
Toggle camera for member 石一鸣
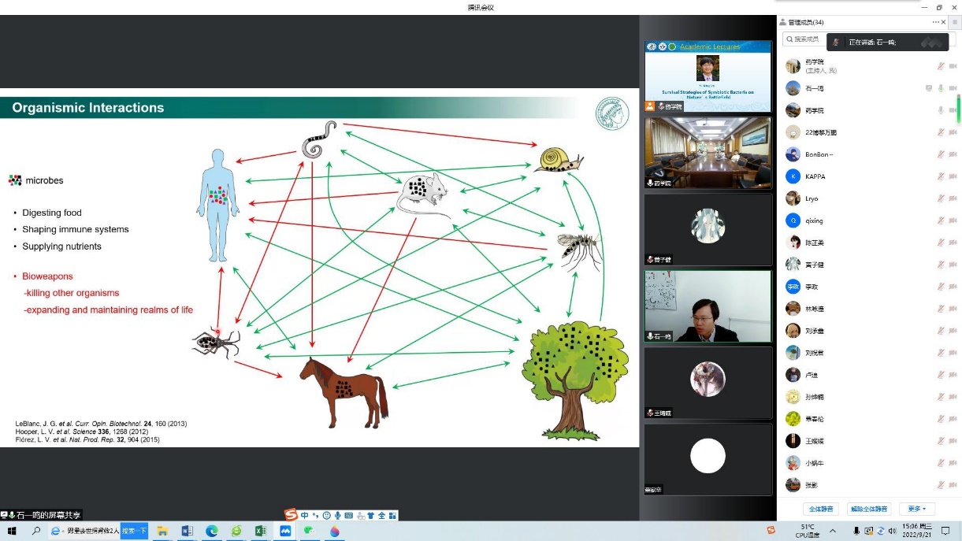952,88
